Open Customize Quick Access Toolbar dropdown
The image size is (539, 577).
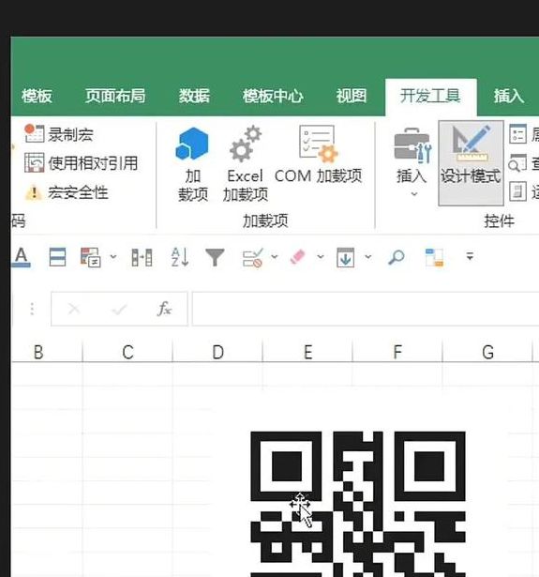pos(470,256)
